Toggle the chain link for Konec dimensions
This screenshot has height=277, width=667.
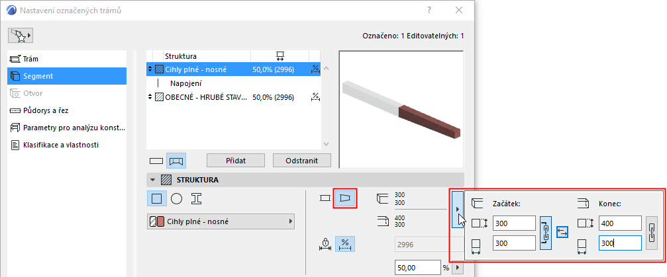pos(652,233)
